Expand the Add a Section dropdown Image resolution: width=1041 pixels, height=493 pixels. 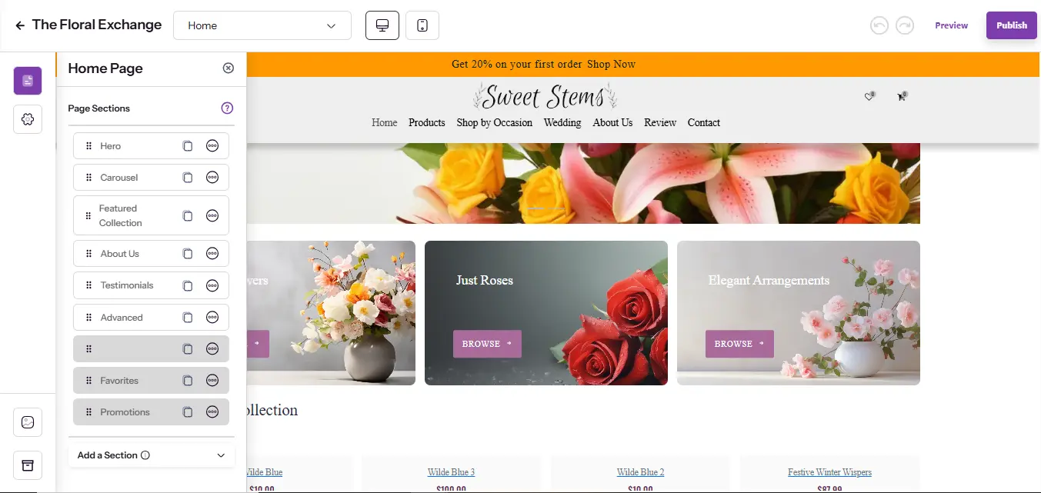[x=152, y=455]
